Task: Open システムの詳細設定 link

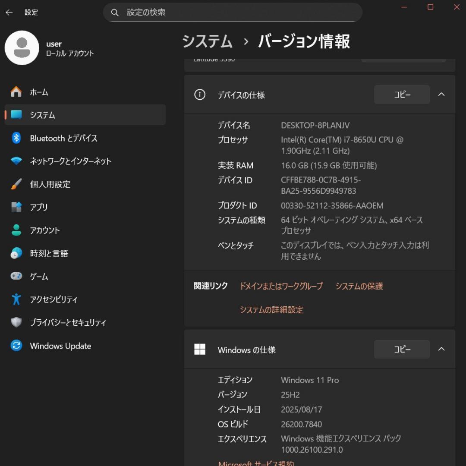Action: coord(272,310)
